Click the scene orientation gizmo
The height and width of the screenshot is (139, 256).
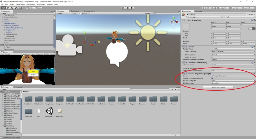174,21
